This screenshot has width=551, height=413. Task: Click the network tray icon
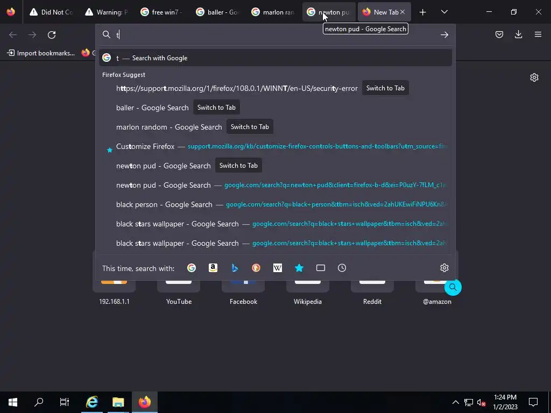pyautogui.click(x=469, y=402)
